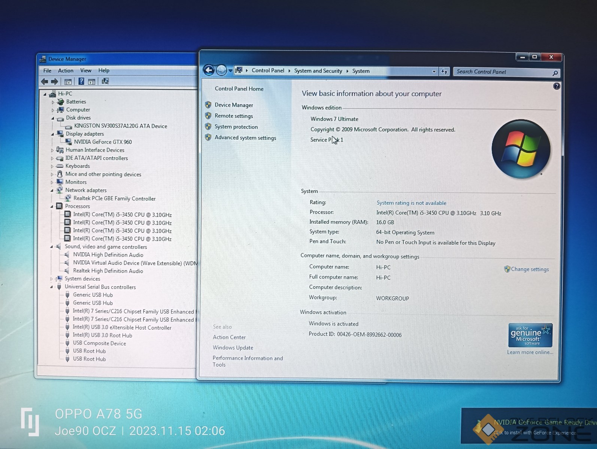Expand the Computer node
Viewport: 597px width, 449px height.
pyautogui.click(x=53, y=110)
